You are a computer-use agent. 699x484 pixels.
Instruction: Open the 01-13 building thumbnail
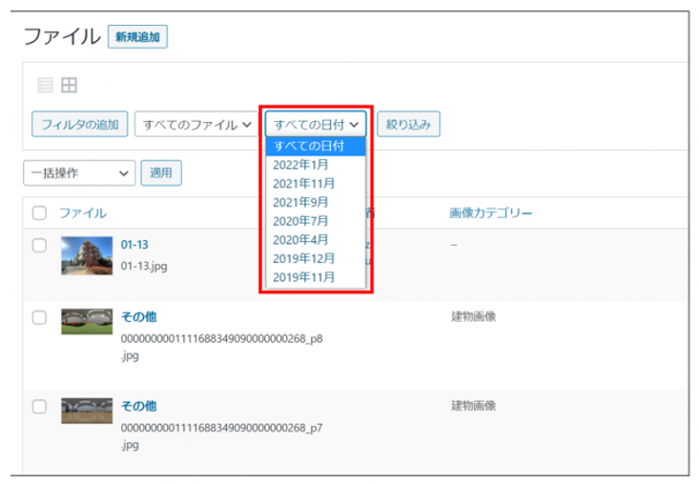[86, 255]
